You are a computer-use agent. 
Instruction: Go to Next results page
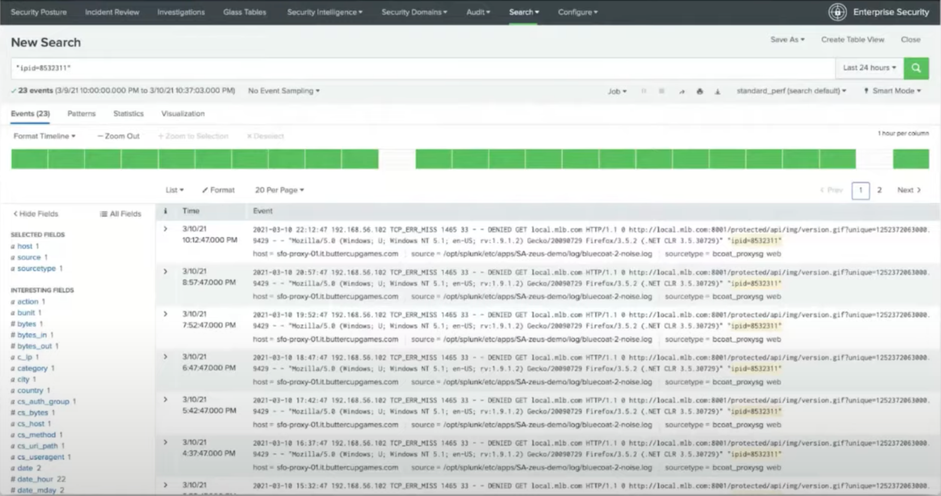tap(908, 190)
